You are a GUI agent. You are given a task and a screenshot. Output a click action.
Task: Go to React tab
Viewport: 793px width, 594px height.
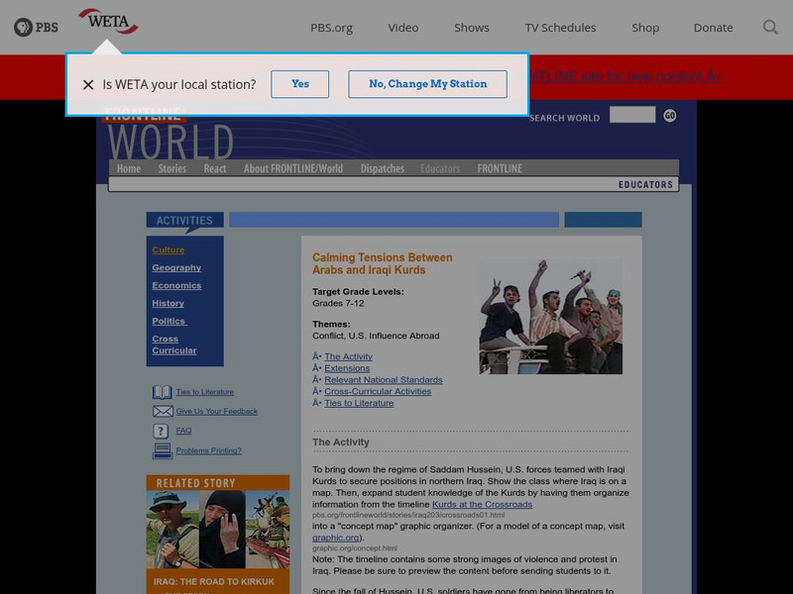click(215, 168)
